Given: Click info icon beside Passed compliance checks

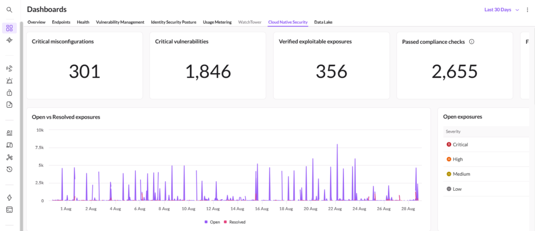Looking at the screenshot, I should (472, 42).
